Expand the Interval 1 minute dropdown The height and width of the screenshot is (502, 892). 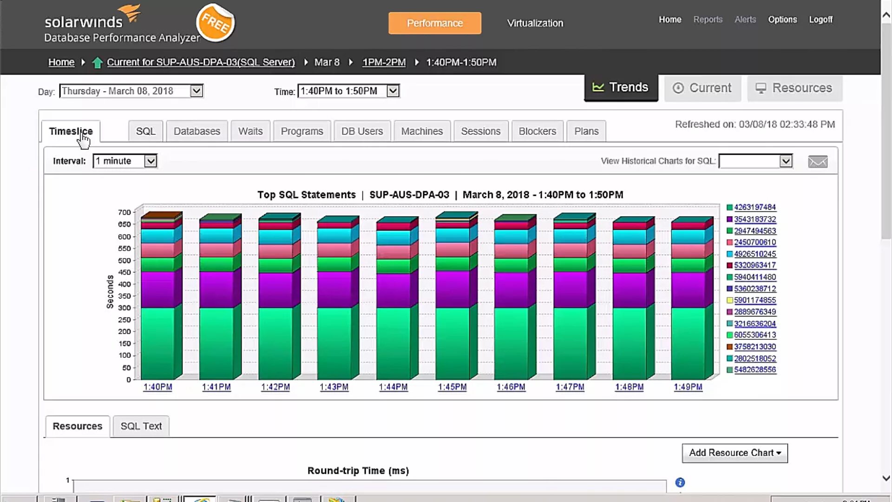click(151, 161)
